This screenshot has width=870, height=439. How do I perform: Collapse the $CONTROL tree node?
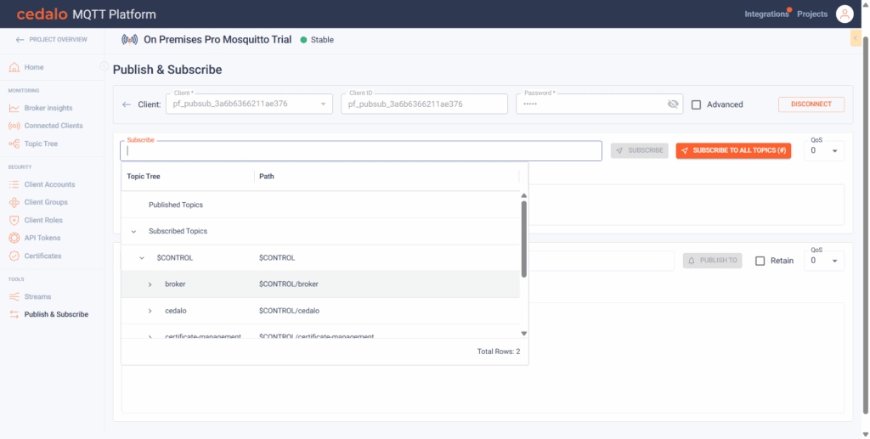point(142,257)
